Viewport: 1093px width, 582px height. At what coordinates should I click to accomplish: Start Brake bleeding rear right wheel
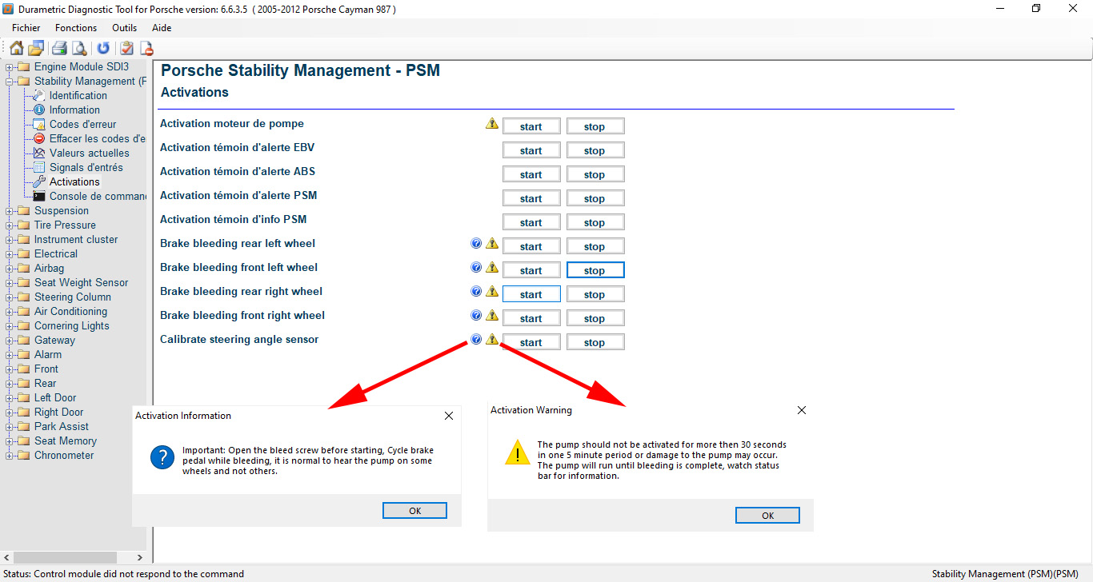tap(531, 294)
